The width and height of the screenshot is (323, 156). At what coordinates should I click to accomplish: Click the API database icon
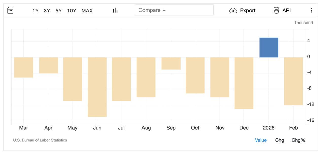coord(276,10)
